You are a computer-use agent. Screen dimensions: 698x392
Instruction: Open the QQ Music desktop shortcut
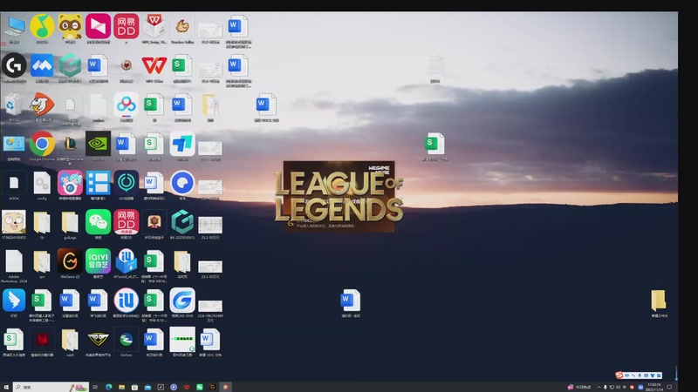point(42,26)
